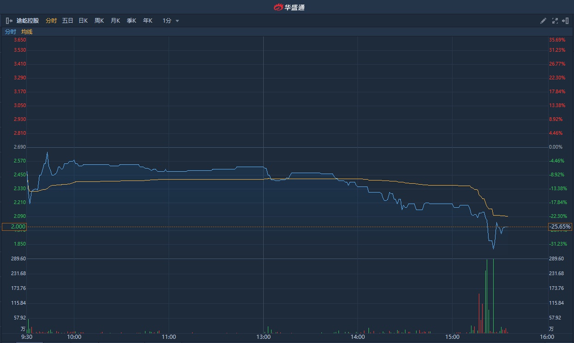Click the 35.69% top percentage label
This screenshot has height=343, width=574.
click(x=557, y=40)
